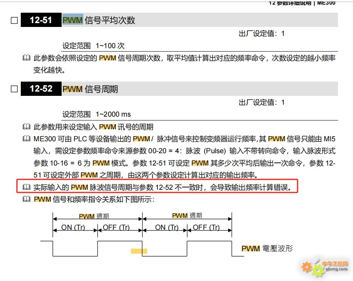This screenshot has width=353, height=281.
Task: Click "出厂设定值: 1" under the 12-52 heading
Action: (262, 102)
